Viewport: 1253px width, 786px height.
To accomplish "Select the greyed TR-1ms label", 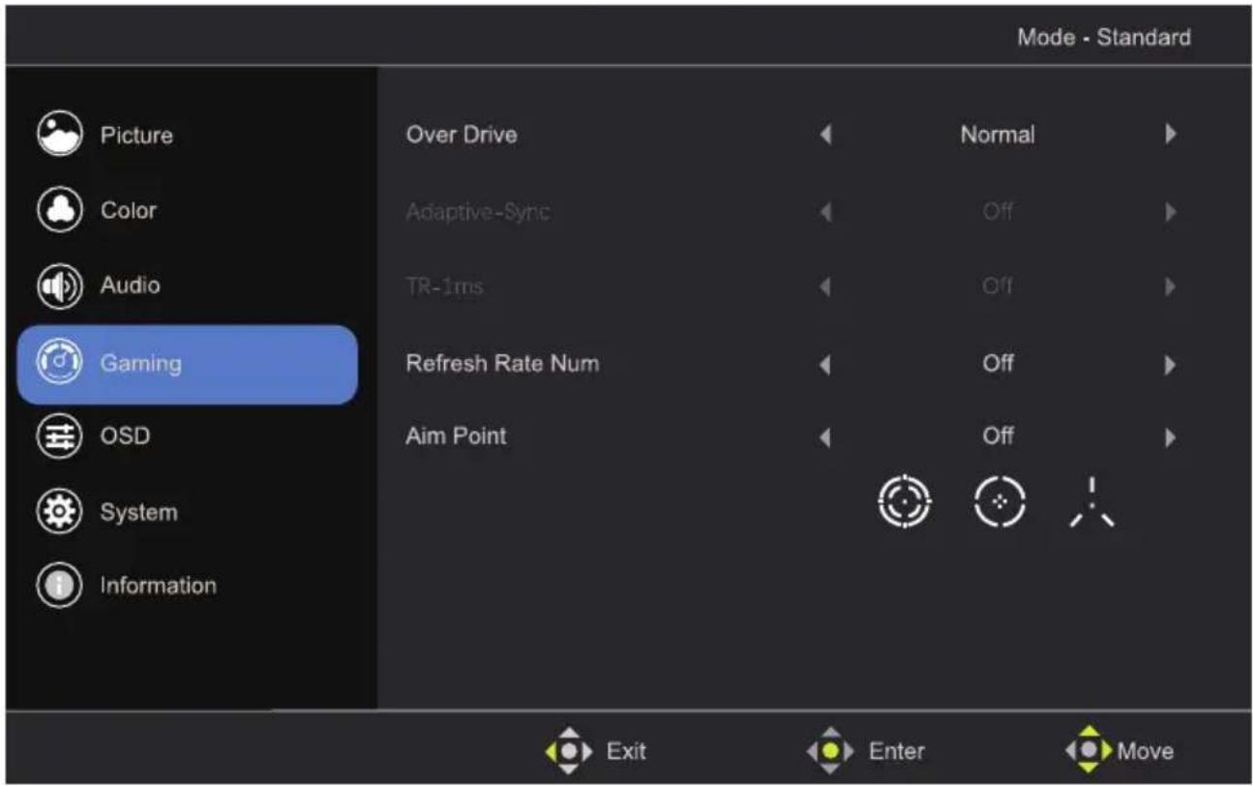I will [x=444, y=287].
